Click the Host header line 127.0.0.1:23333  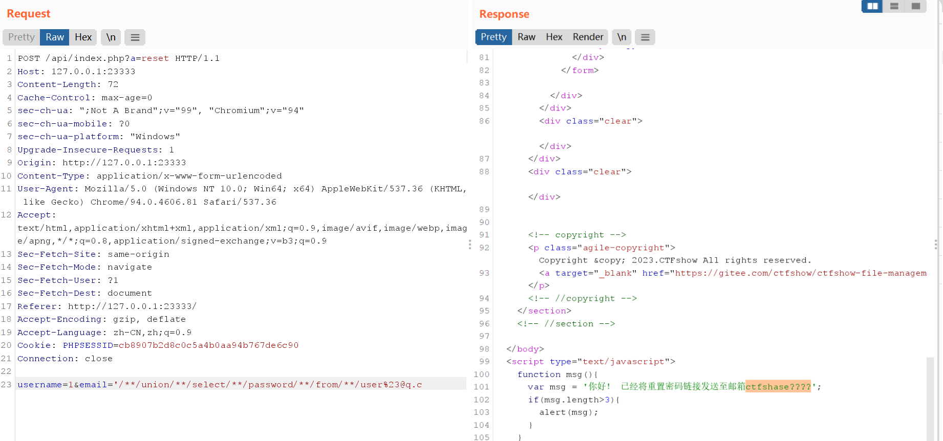[x=76, y=72]
